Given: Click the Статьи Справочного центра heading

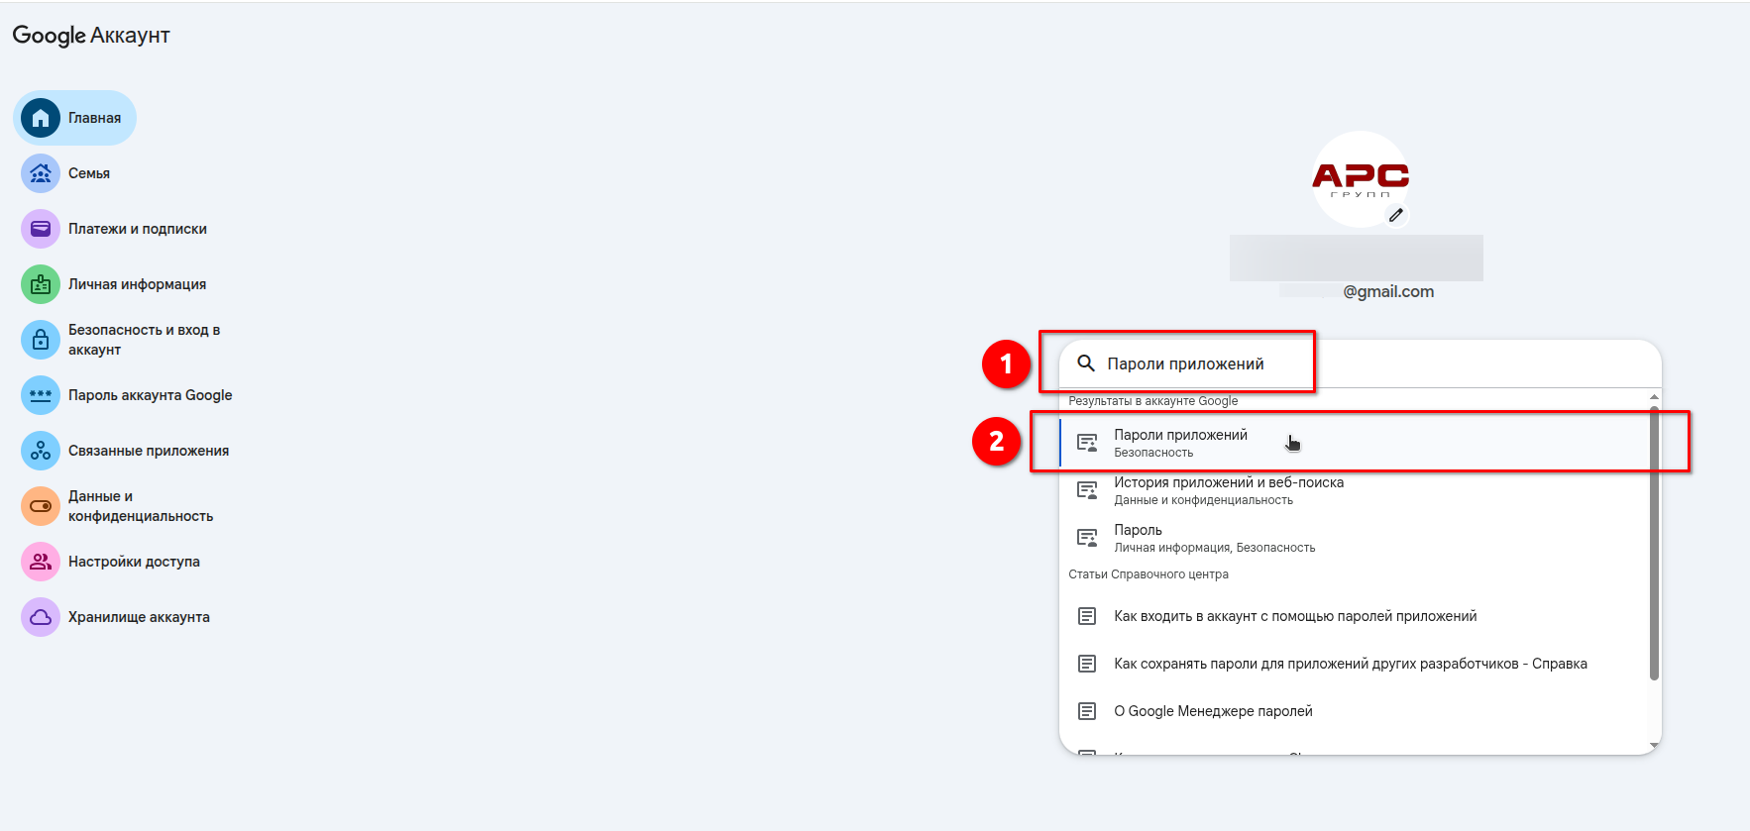Looking at the screenshot, I should (x=1148, y=574).
